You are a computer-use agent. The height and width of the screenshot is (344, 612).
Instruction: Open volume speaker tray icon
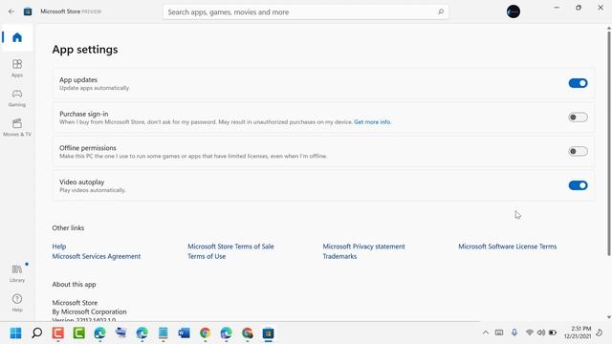[x=541, y=333]
